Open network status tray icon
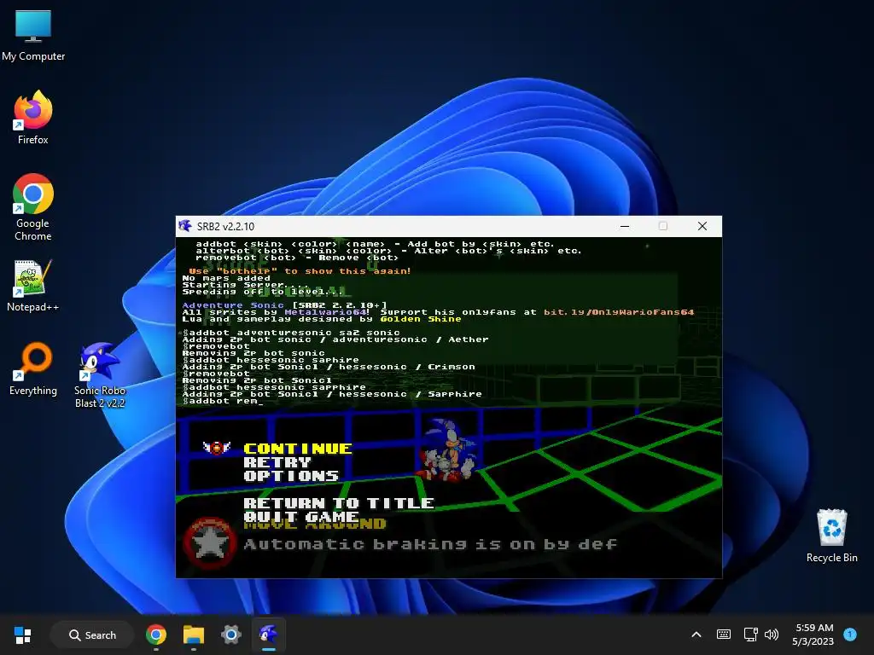 pos(750,635)
